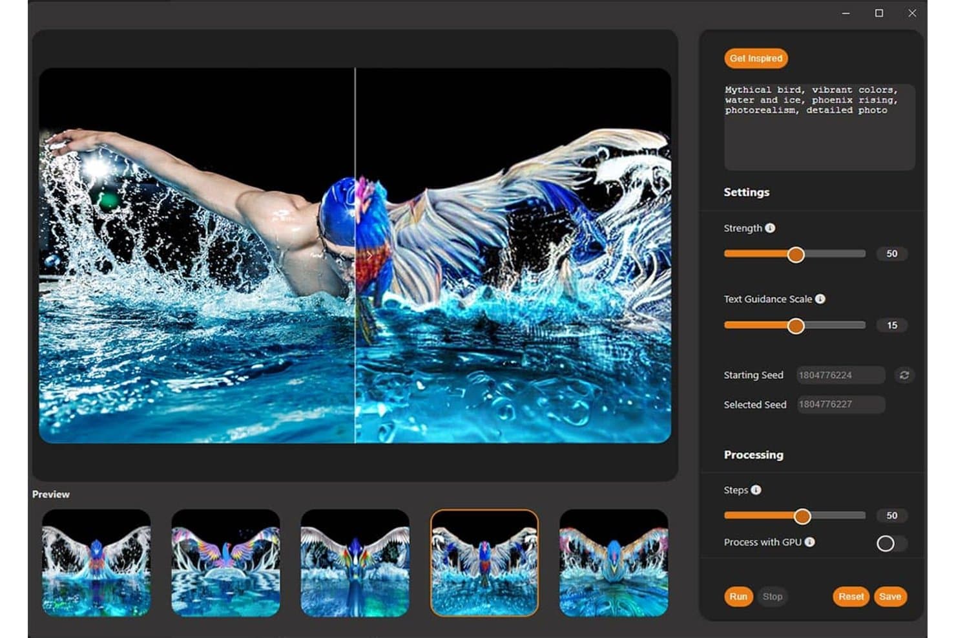956x638 pixels.
Task: Click the prompt text box
Action: coord(819,127)
